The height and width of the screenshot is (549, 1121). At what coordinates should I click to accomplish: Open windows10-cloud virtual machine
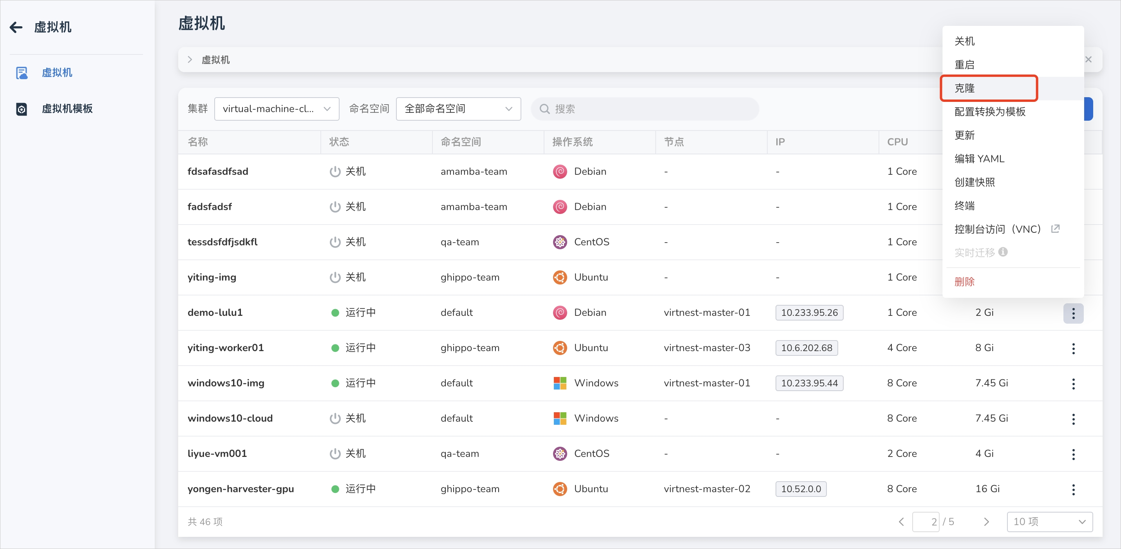pyautogui.click(x=230, y=419)
